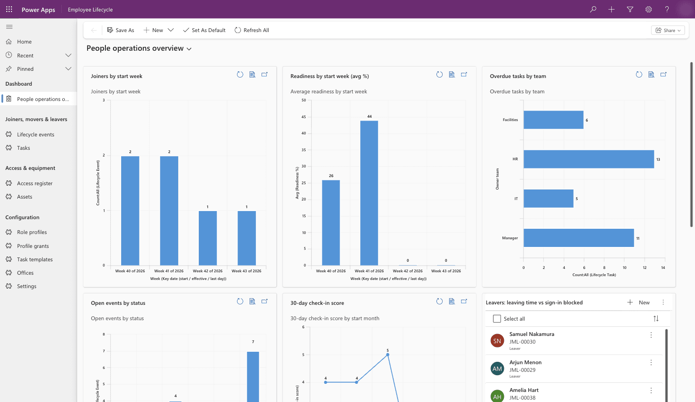Click Save As in the command bar
695x402 pixels.
pyautogui.click(x=120, y=30)
